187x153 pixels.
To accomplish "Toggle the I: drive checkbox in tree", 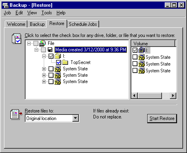I will 51,56.
